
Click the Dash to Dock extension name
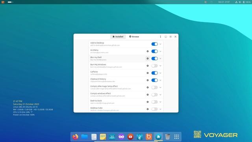(96, 101)
